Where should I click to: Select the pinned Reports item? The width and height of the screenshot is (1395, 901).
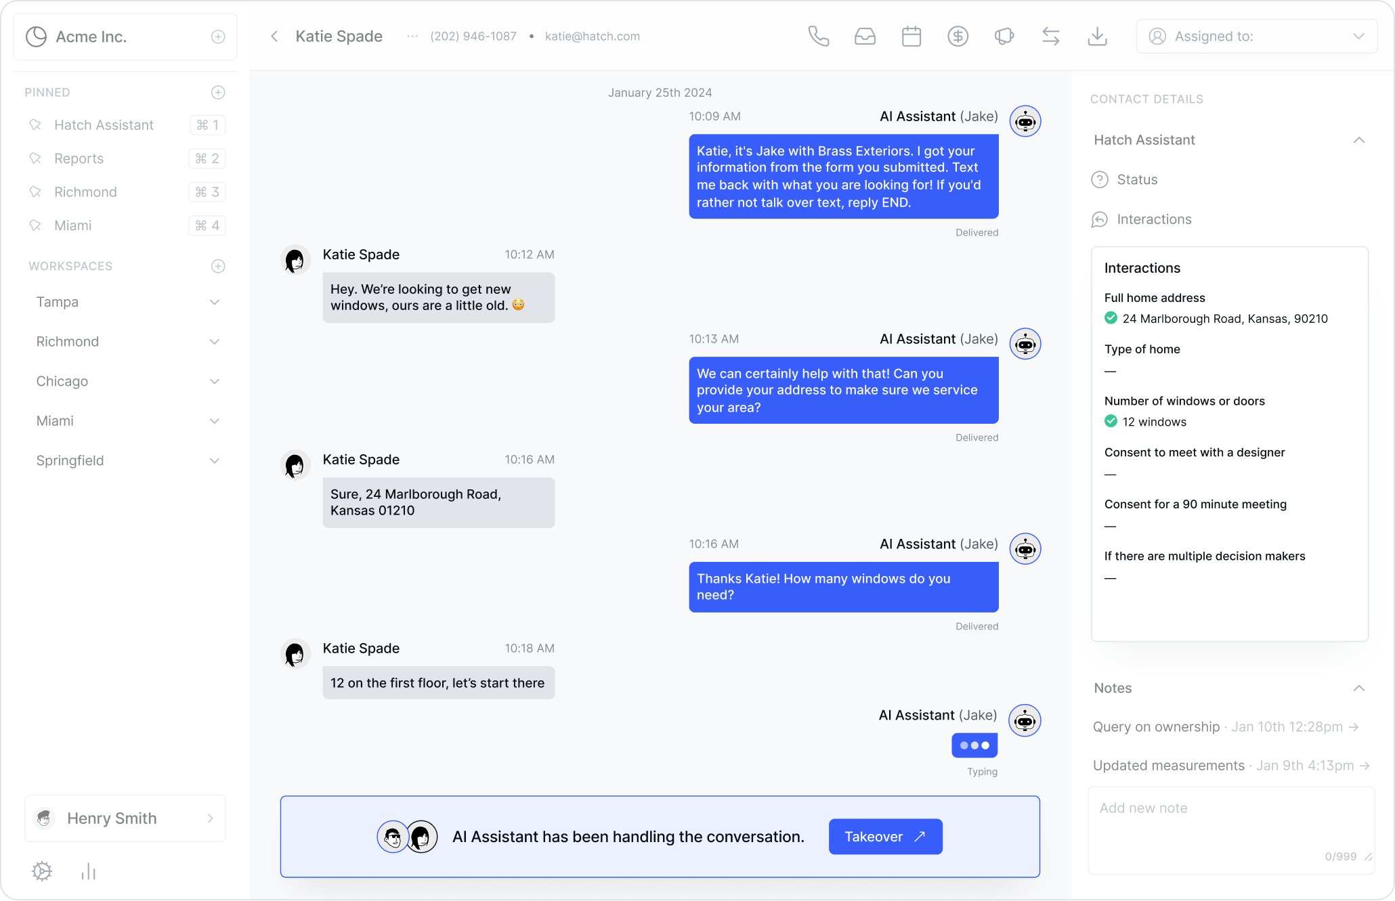78,158
